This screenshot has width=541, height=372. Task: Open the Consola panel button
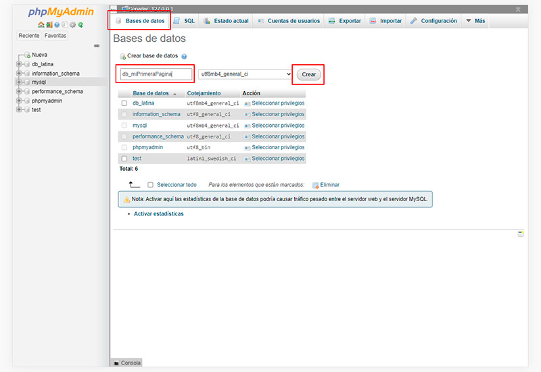126,363
